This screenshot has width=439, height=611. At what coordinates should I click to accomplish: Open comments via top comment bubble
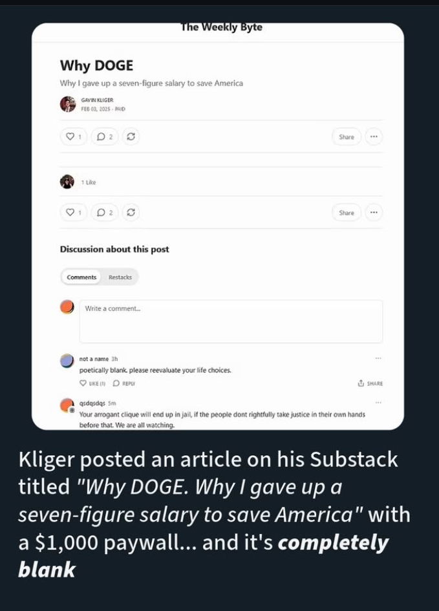103,136
